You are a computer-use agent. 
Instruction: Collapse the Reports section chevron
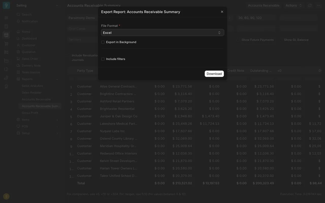57,79
